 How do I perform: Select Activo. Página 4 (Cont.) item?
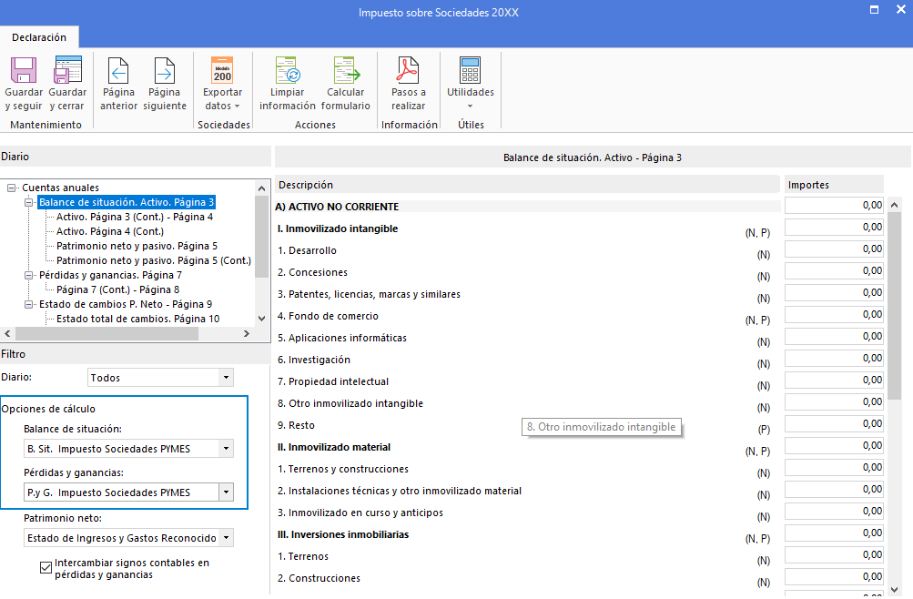(110, 231)
